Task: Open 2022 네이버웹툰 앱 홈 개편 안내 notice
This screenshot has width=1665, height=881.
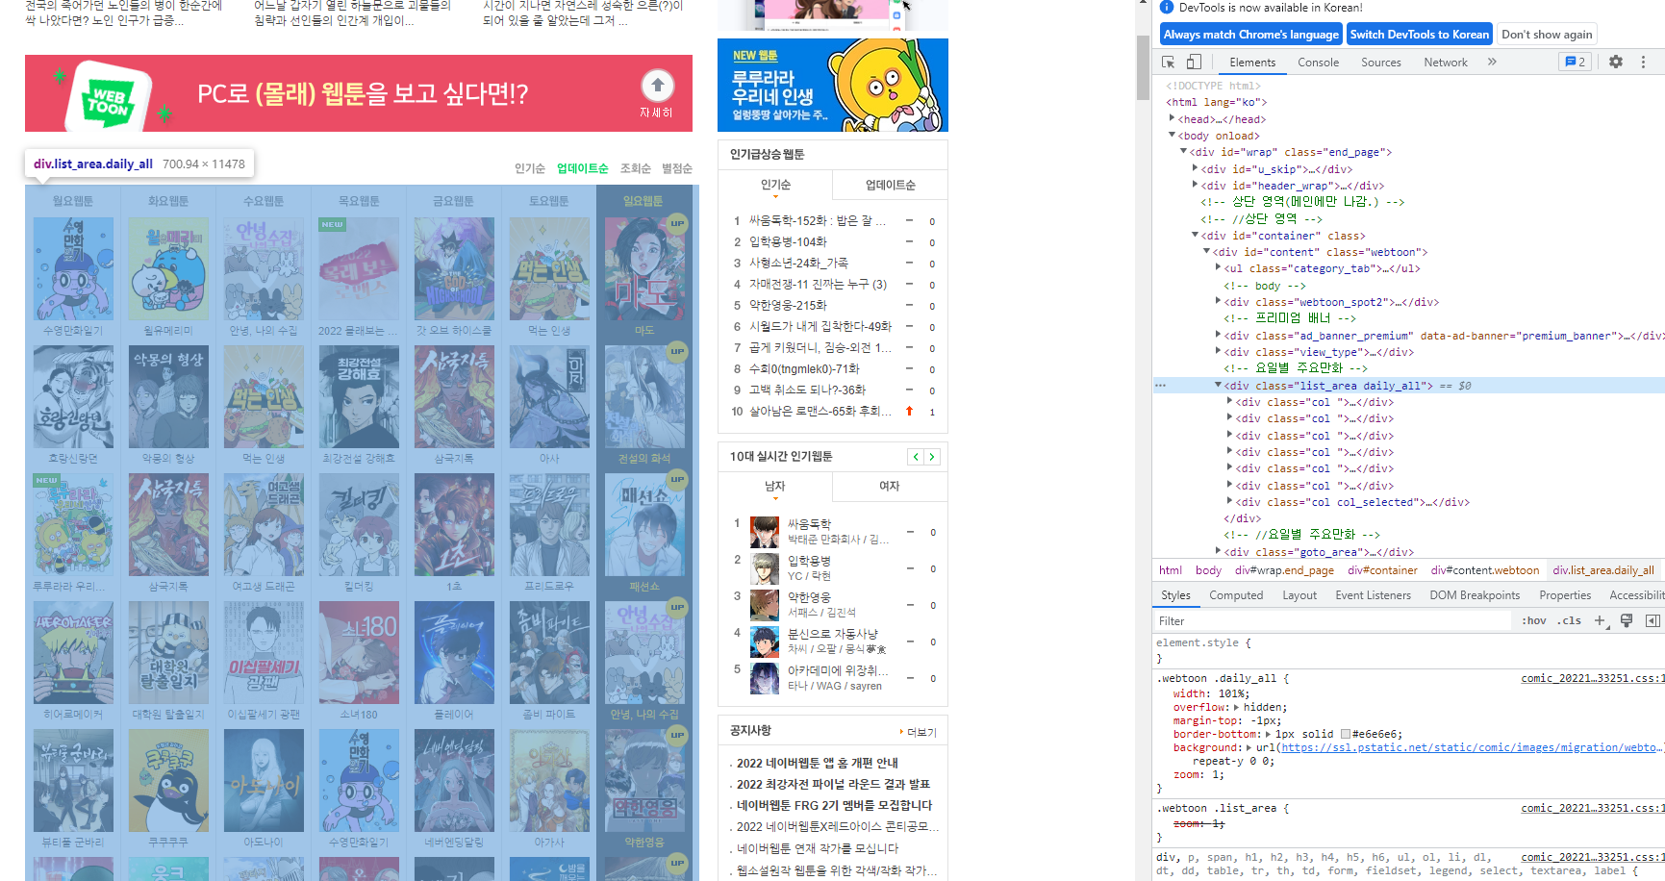Action: point(817,763)
